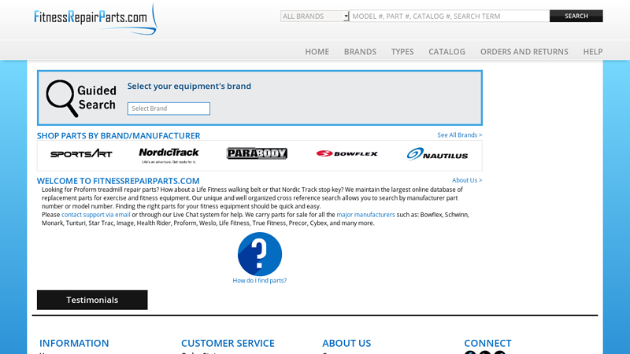
Task: Open the Testimonials tab
Action: [x=92, y=300]
